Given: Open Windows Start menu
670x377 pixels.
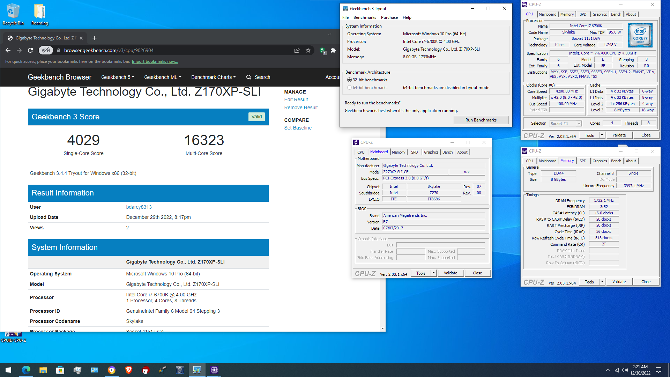Looking at the screenshot, I should [8, 370].
